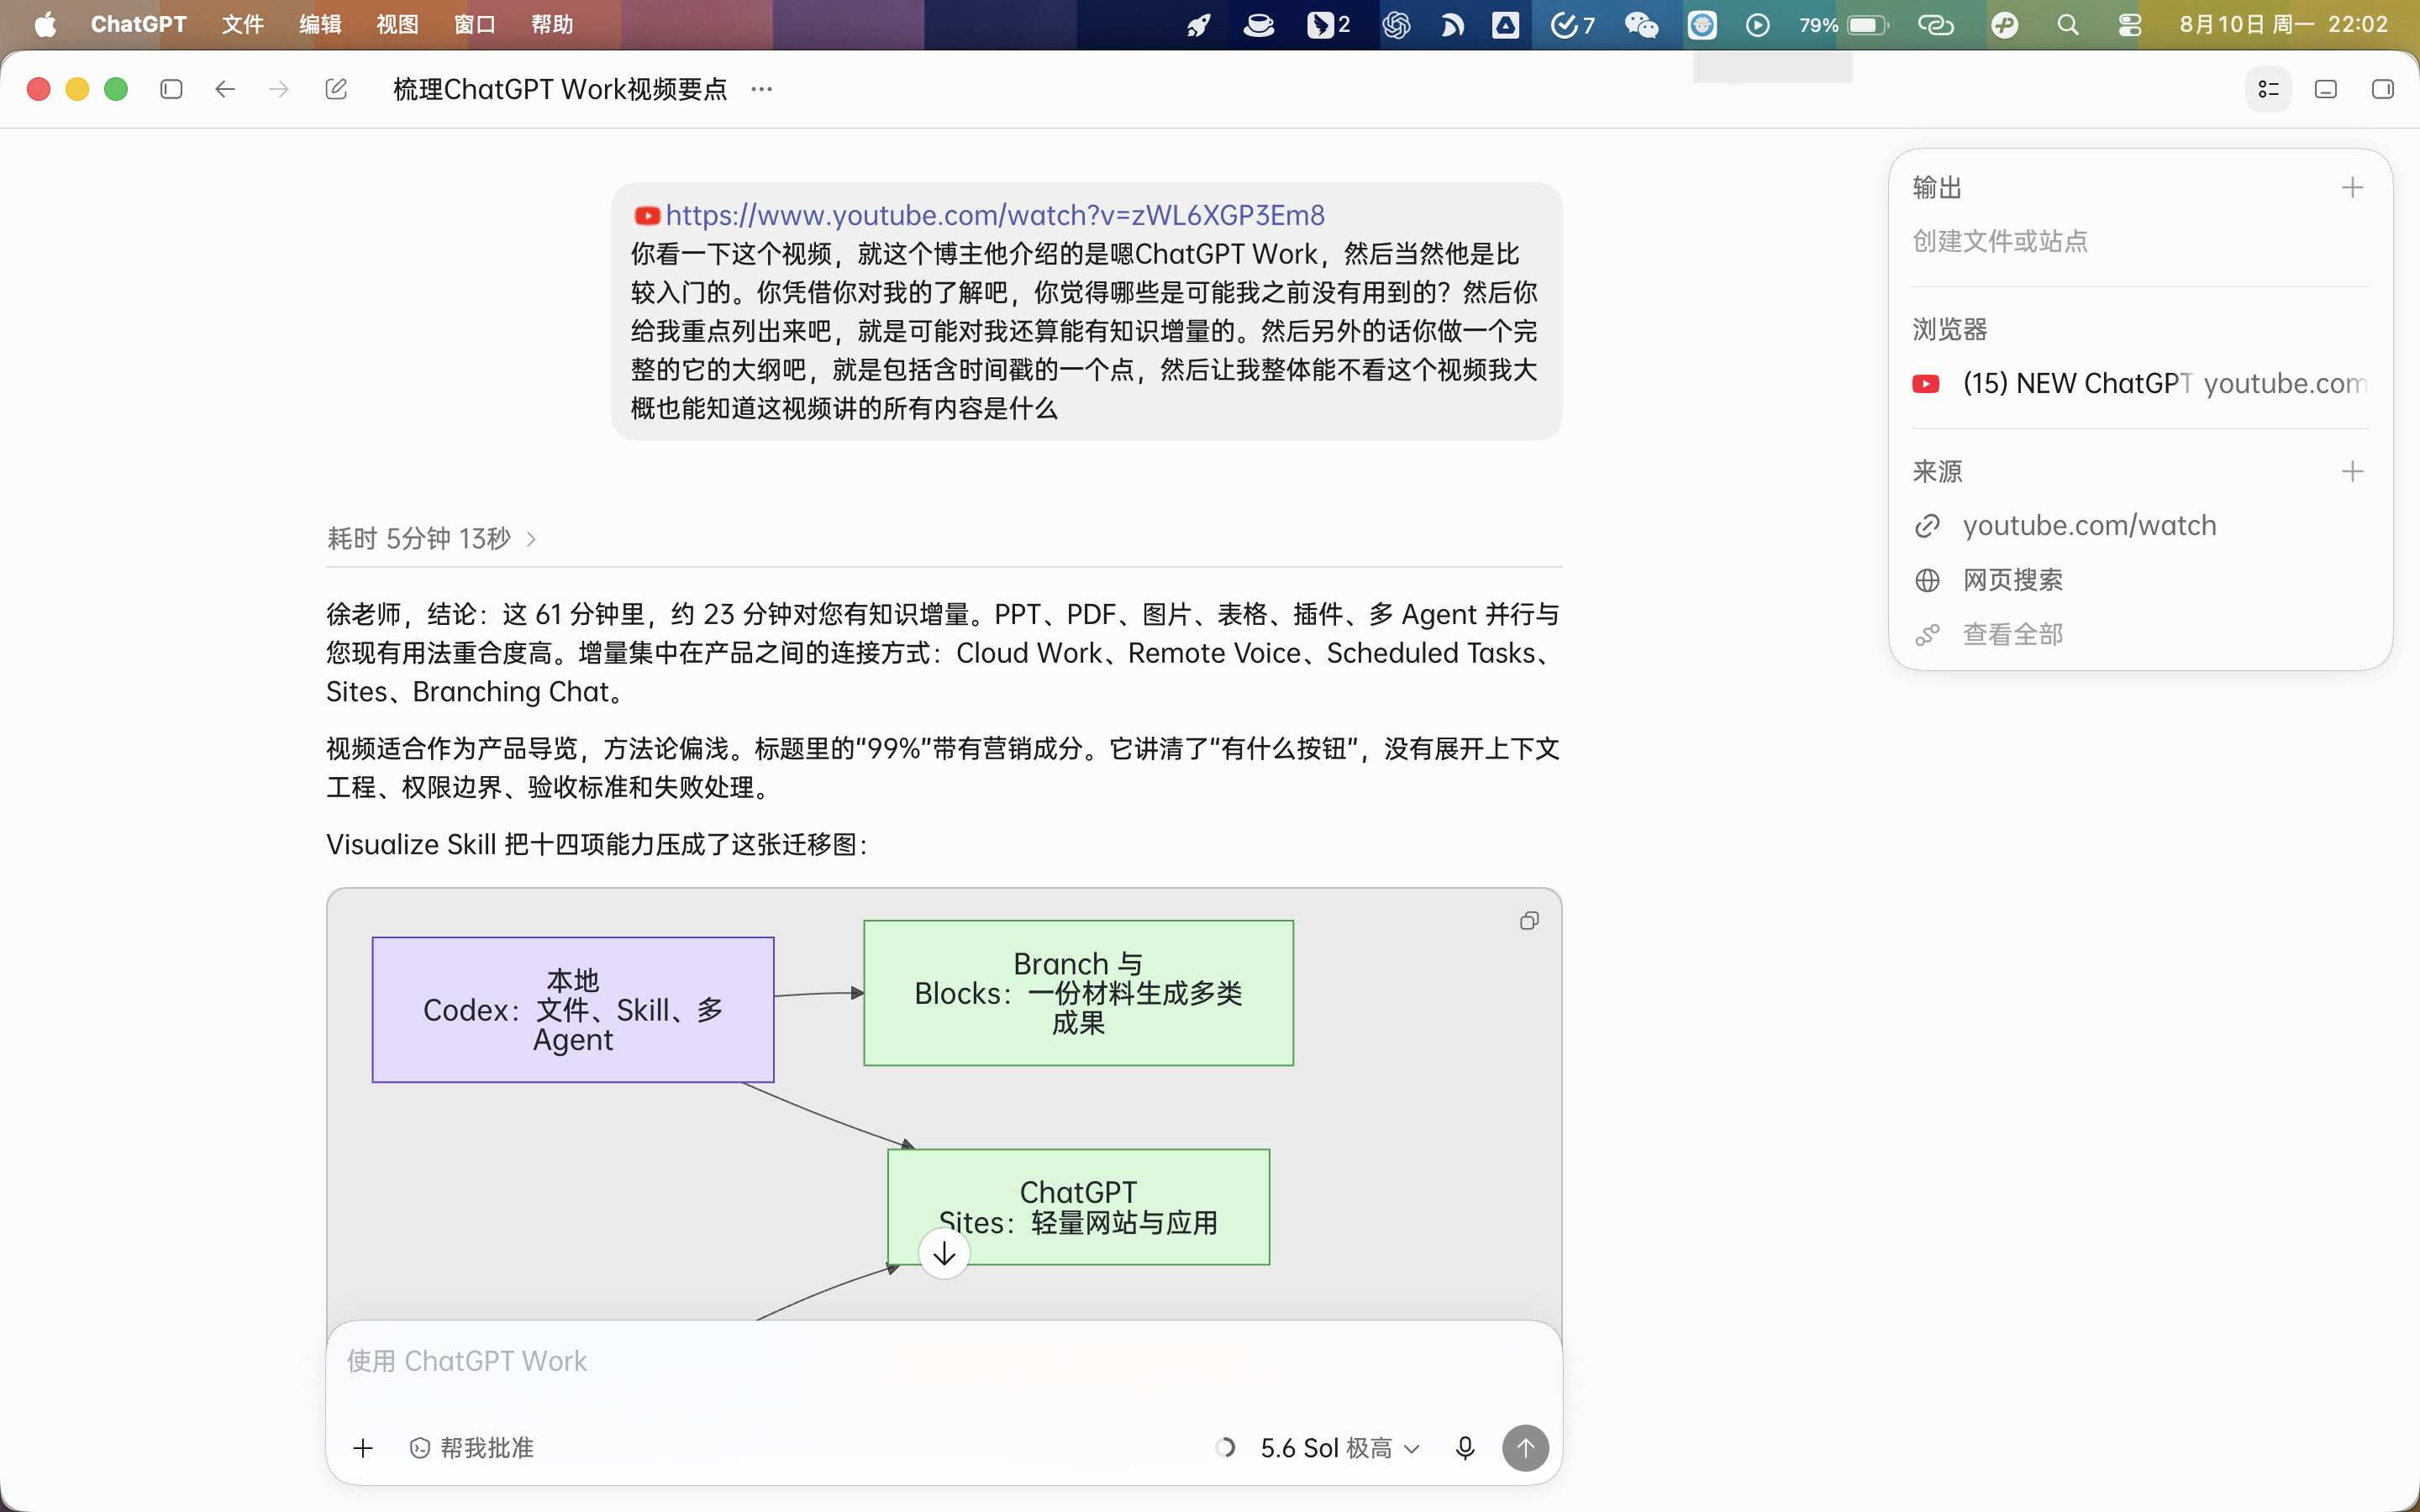
Task: Toggle the bottom panel layout icon
Action: tap(2326, 89)
